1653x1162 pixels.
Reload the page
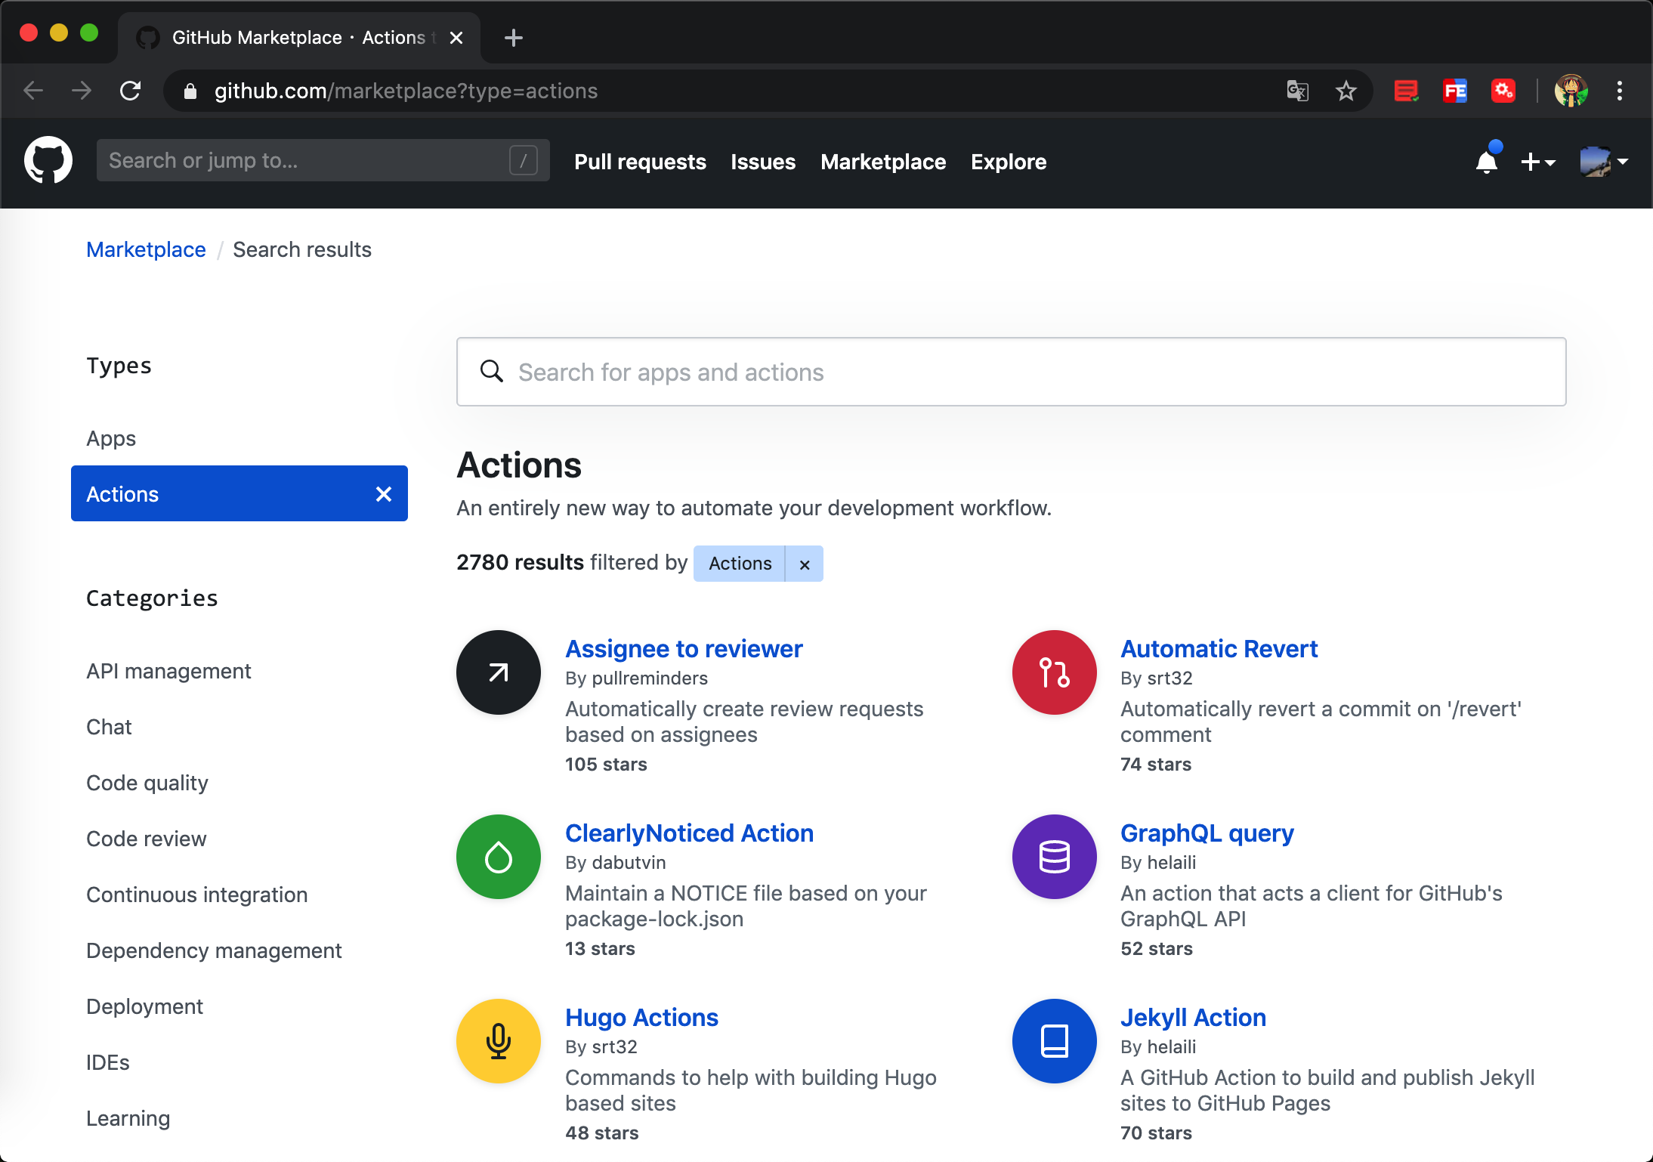point(131,91)
